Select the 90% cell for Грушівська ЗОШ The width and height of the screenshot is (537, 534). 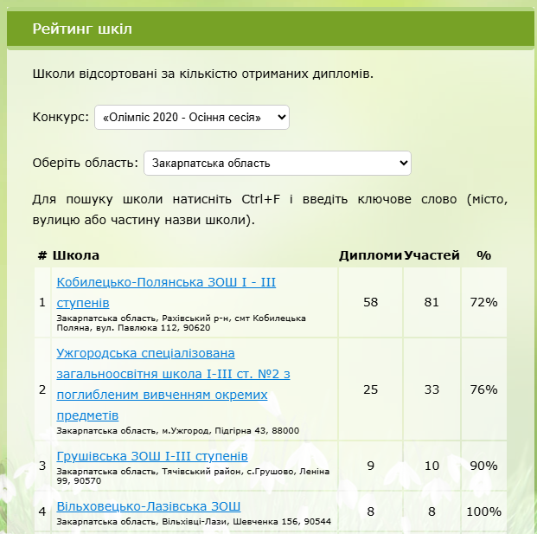pos(483,466)
